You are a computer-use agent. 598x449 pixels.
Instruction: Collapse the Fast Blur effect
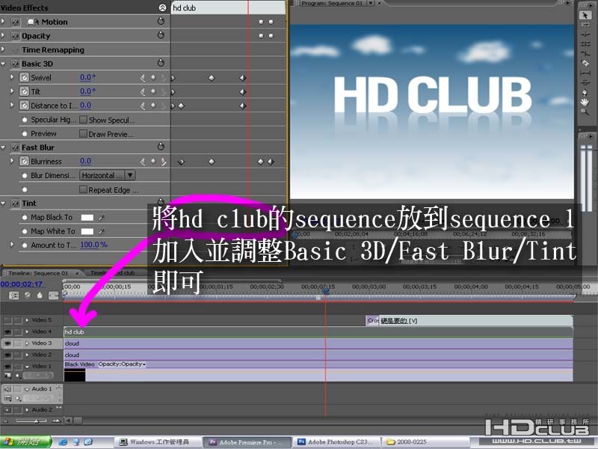point(3,147)
